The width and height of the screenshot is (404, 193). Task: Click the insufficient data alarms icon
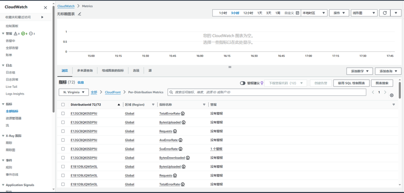tap(31, 33)
